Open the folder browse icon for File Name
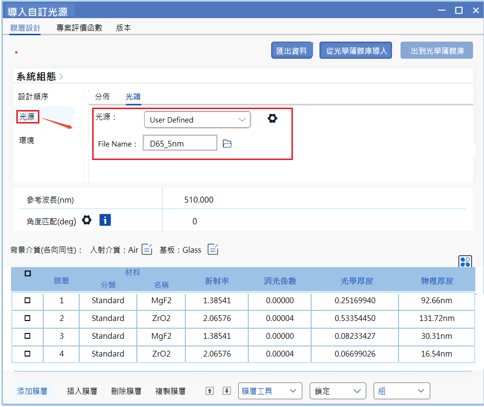Viewport: 484px width, 407px height. coord(228,143)
